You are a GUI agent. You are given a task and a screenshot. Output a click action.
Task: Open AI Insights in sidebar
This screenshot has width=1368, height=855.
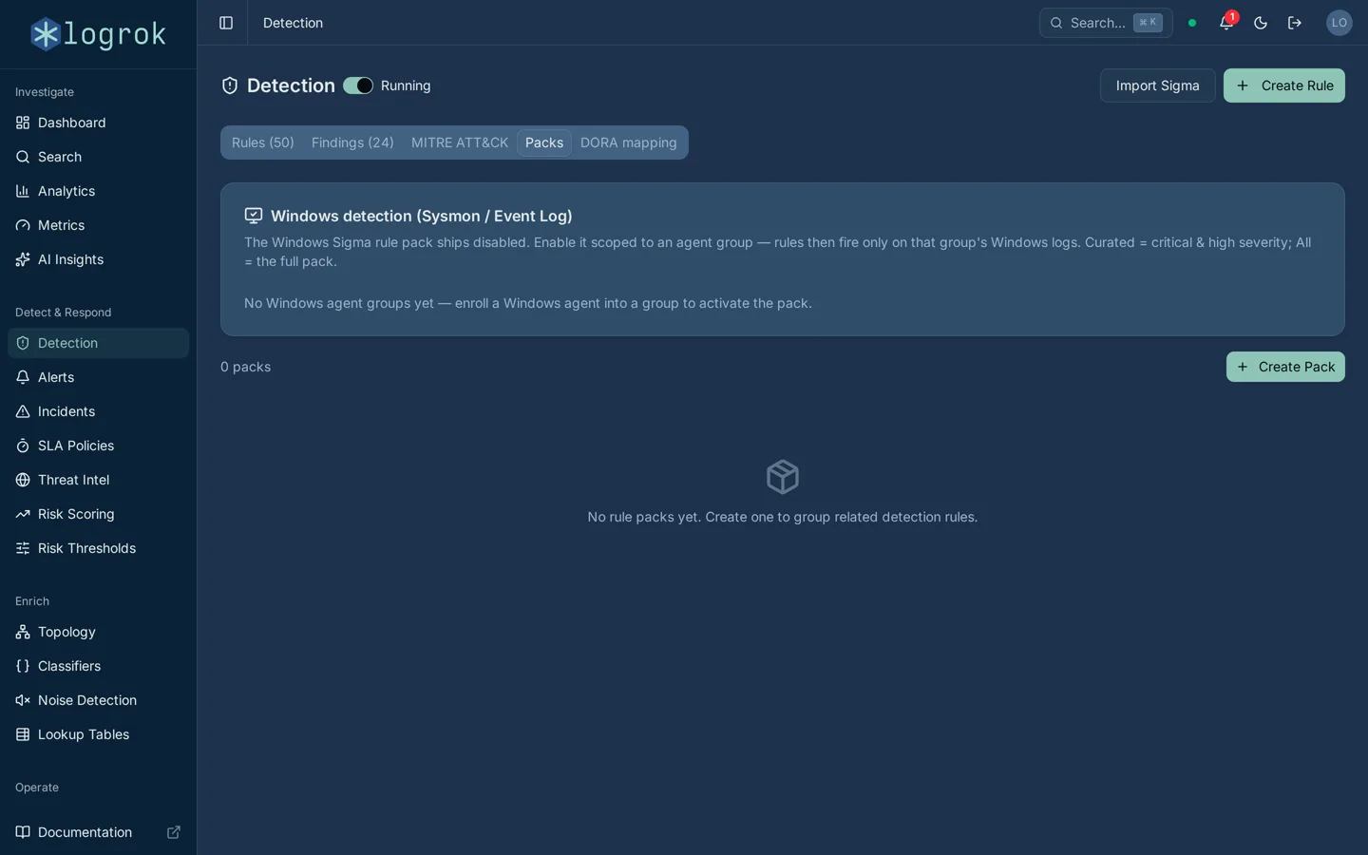click(98, 259)
